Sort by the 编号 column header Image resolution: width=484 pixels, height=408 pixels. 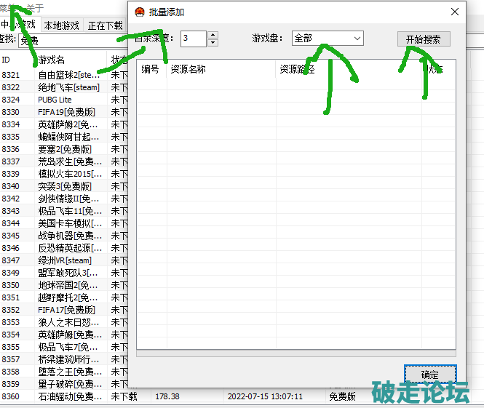151,70
